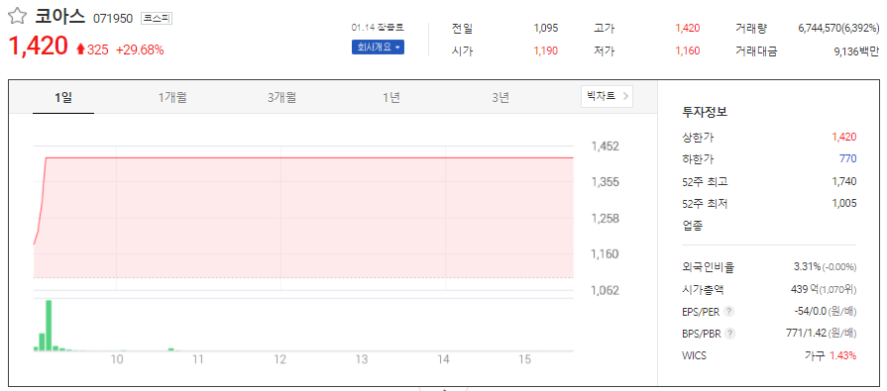The height and width of the screenshot is (391, 887).
Task: Switch chart to 3년 tab
Action: click(x=500, y=97)
